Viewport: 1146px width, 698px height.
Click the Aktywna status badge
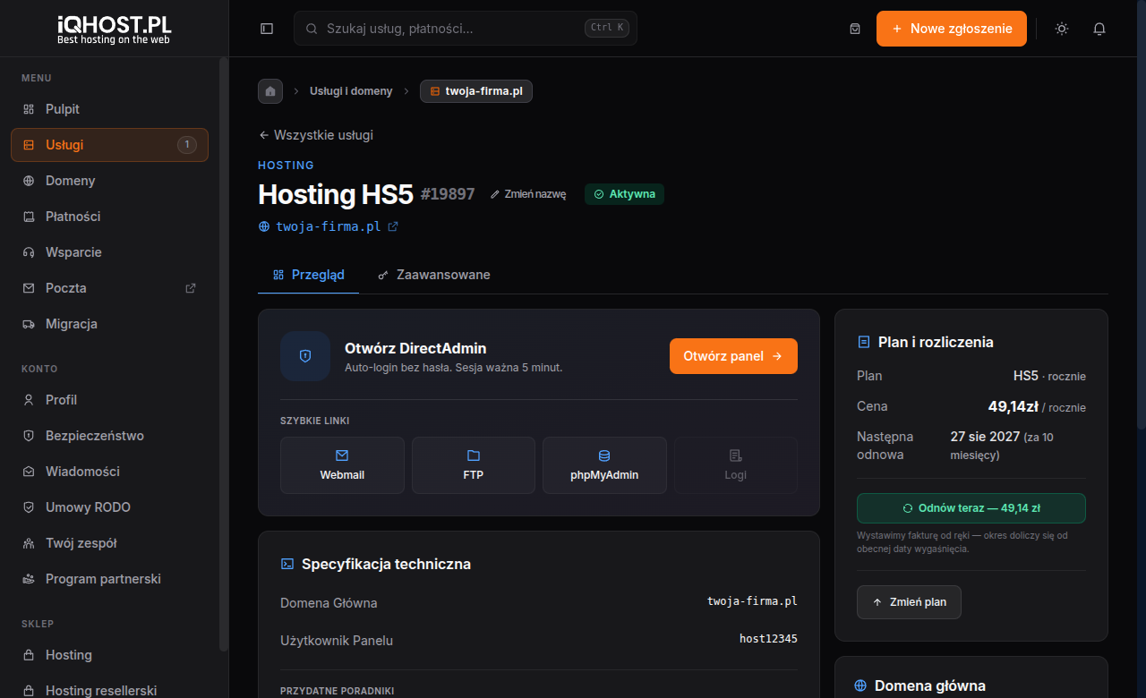(x=624, y=194)
